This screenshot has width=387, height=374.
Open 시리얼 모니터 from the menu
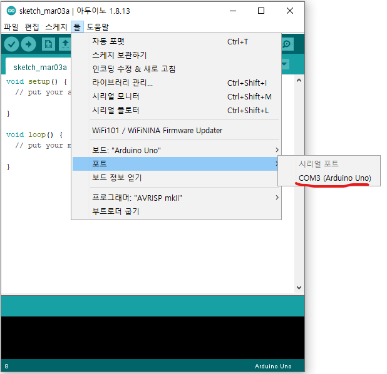coord(176,96)
